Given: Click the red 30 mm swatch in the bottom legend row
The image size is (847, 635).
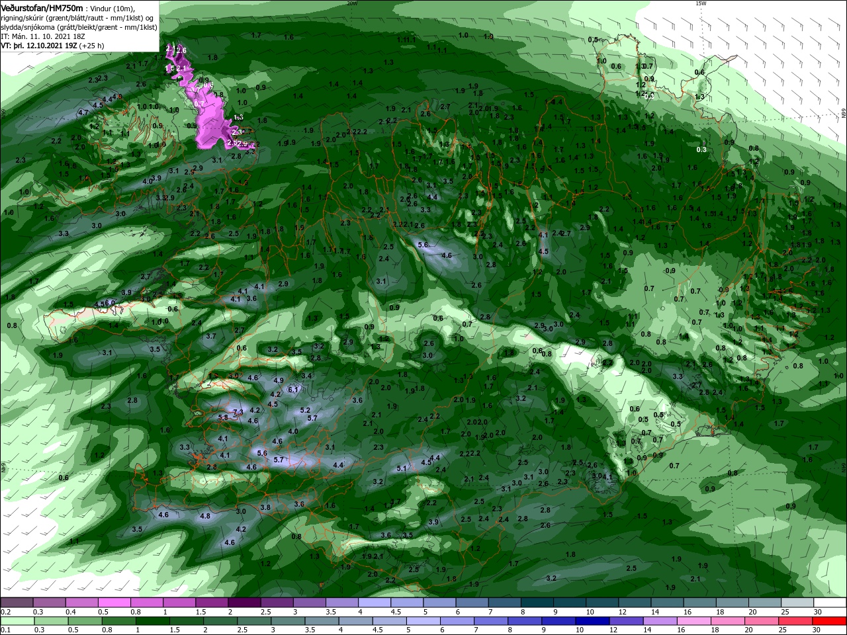Looking at the screenshot, I should click(x=828, y=621).
